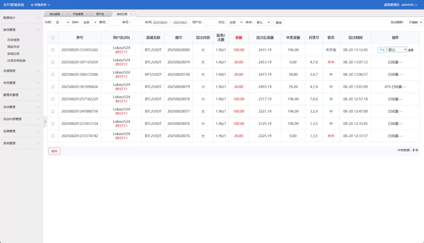Open the 快捷菜单 dropdown
This screenshot has width=424, height=243.
click(x=40, y=5)
